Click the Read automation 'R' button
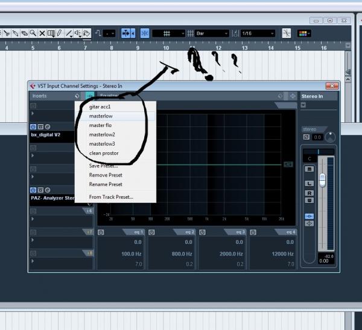Screen dimensions: 362x330 pyautogui.click(x=310, y=193)
